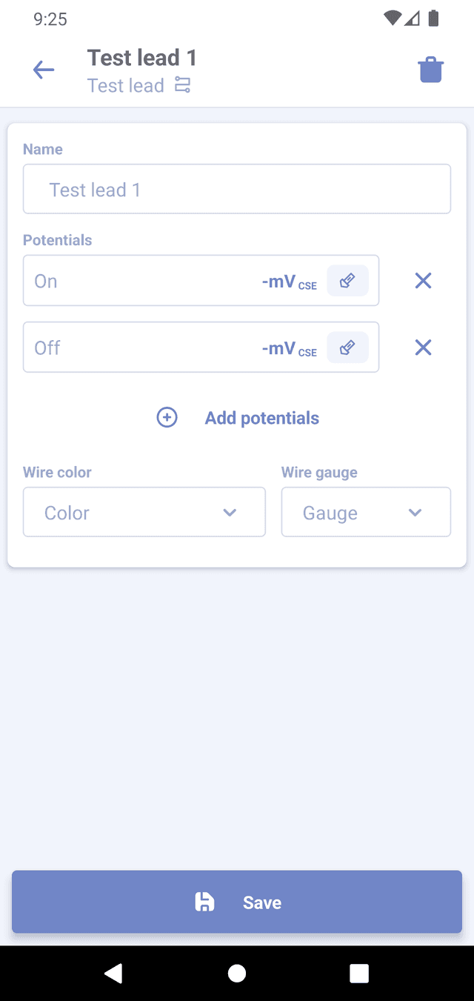Delete test lead with trash icon
The height and width of the screenshot is (1001, 474).
[430, 70]
